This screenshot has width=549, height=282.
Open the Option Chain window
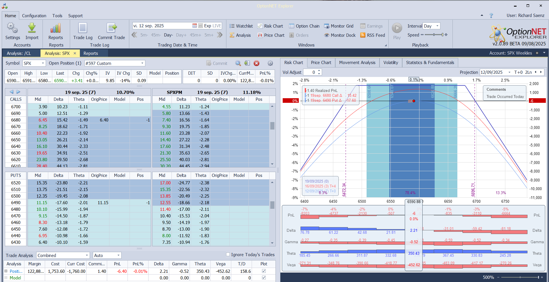(x=304, y=26)
